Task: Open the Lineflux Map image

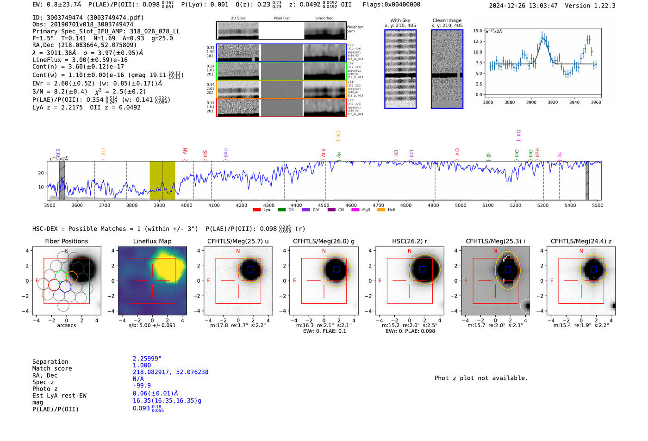Action: [152, 281]
